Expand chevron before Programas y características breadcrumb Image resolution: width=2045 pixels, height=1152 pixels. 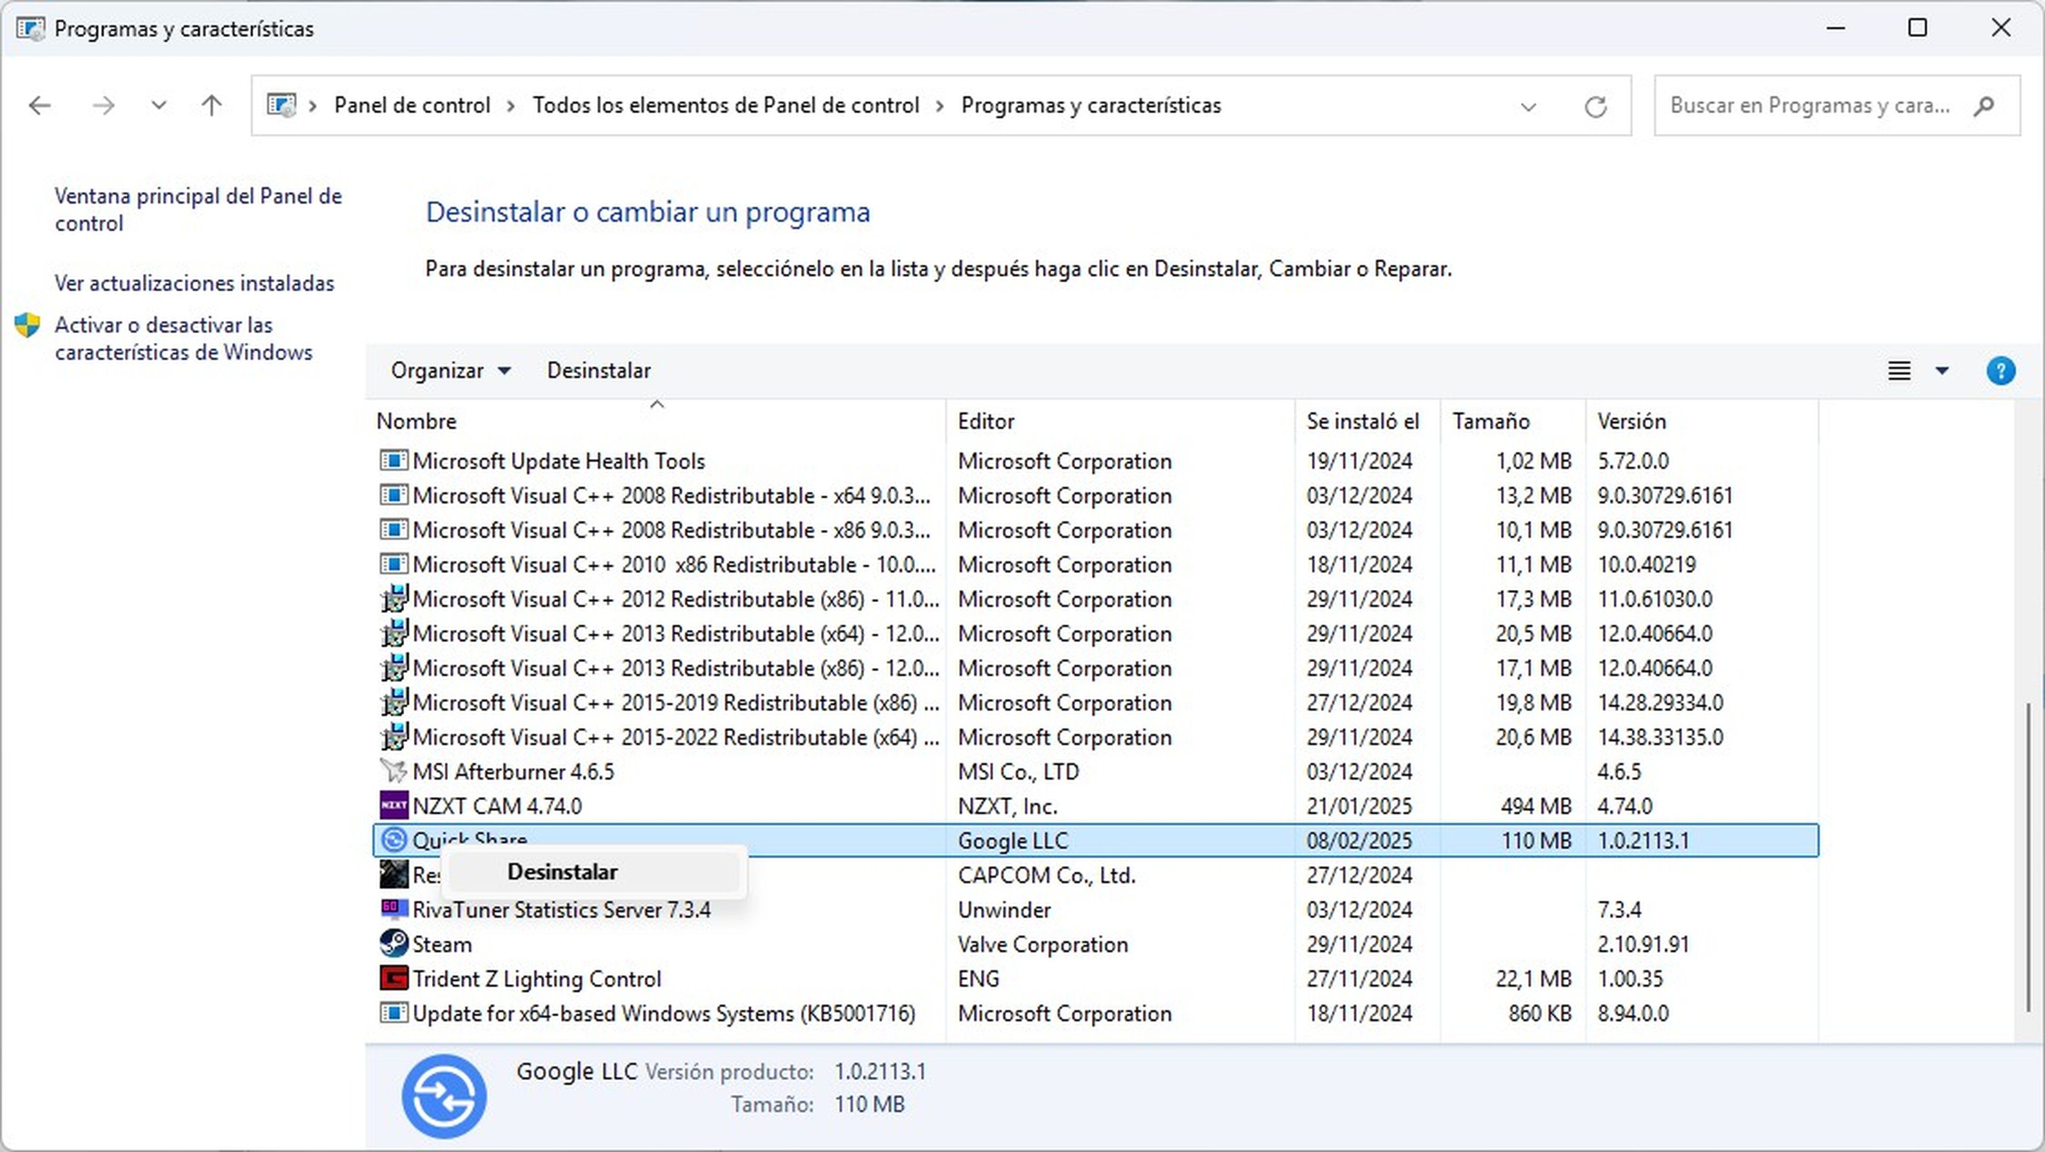pyautogui.click(x=940, y=106)
